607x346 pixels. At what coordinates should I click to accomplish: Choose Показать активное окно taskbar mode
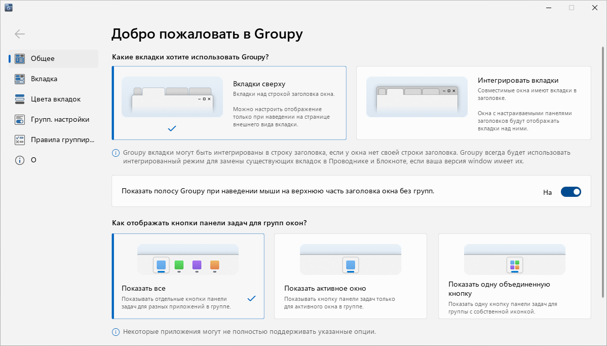(350, 276)
